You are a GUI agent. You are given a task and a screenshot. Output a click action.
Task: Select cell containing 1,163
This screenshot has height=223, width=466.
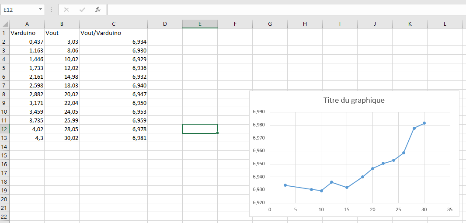27,51
